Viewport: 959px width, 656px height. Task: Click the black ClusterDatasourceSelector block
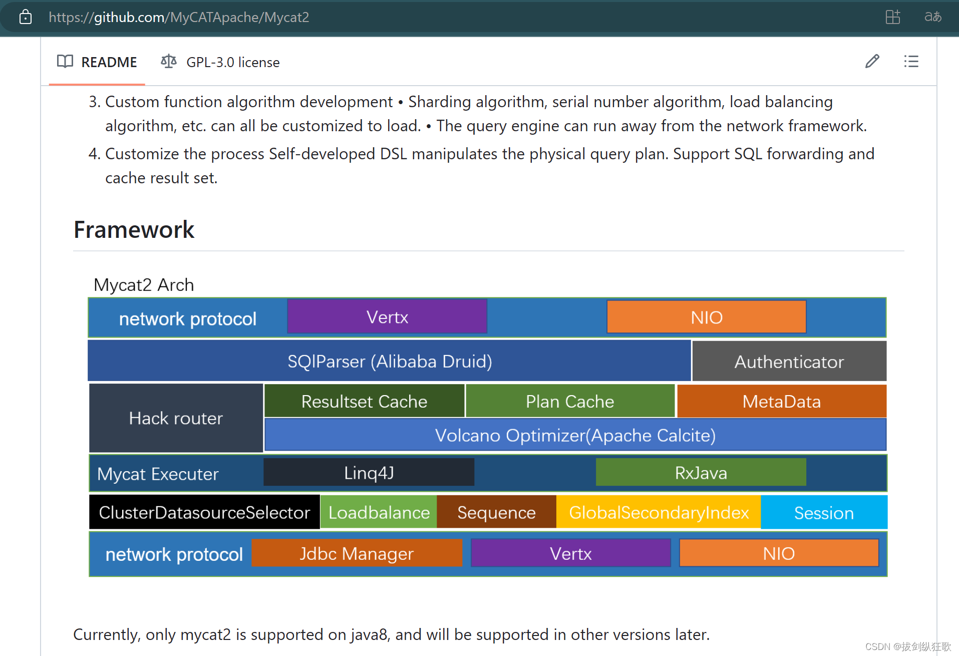204,512
